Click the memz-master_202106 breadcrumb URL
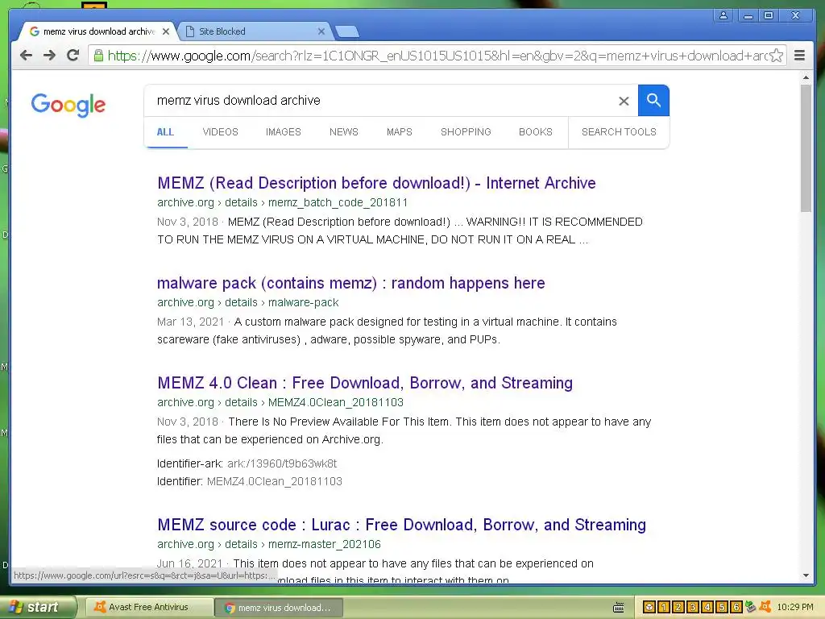 [268, 544]
